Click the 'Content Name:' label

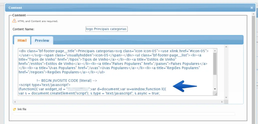click(23, 29)
